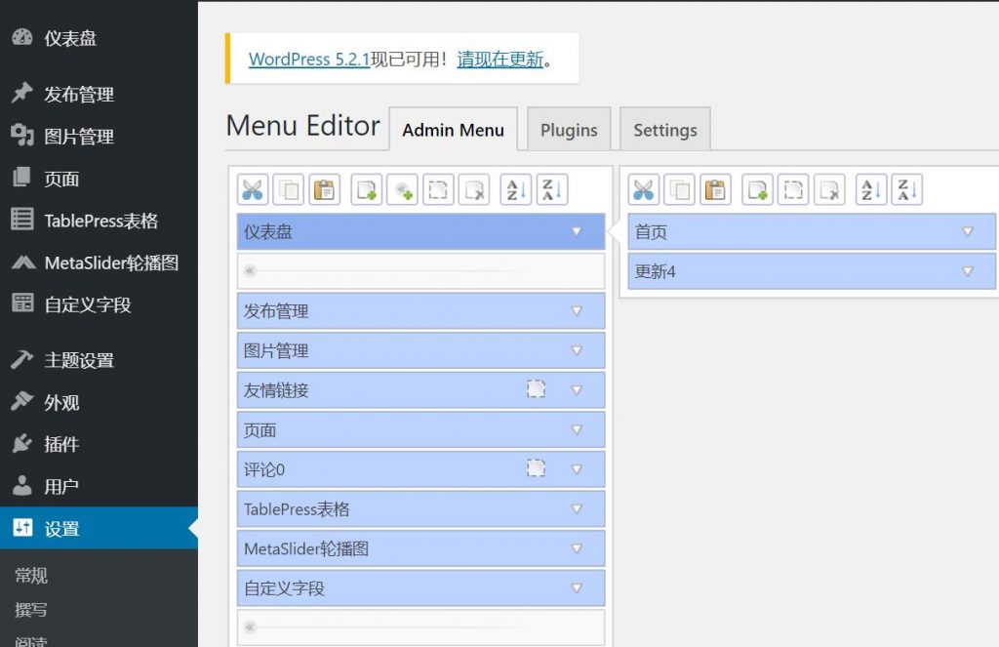Click hidden indicator icon on 友情链接 row
999x647 pixels.
(x=536, y=388)
